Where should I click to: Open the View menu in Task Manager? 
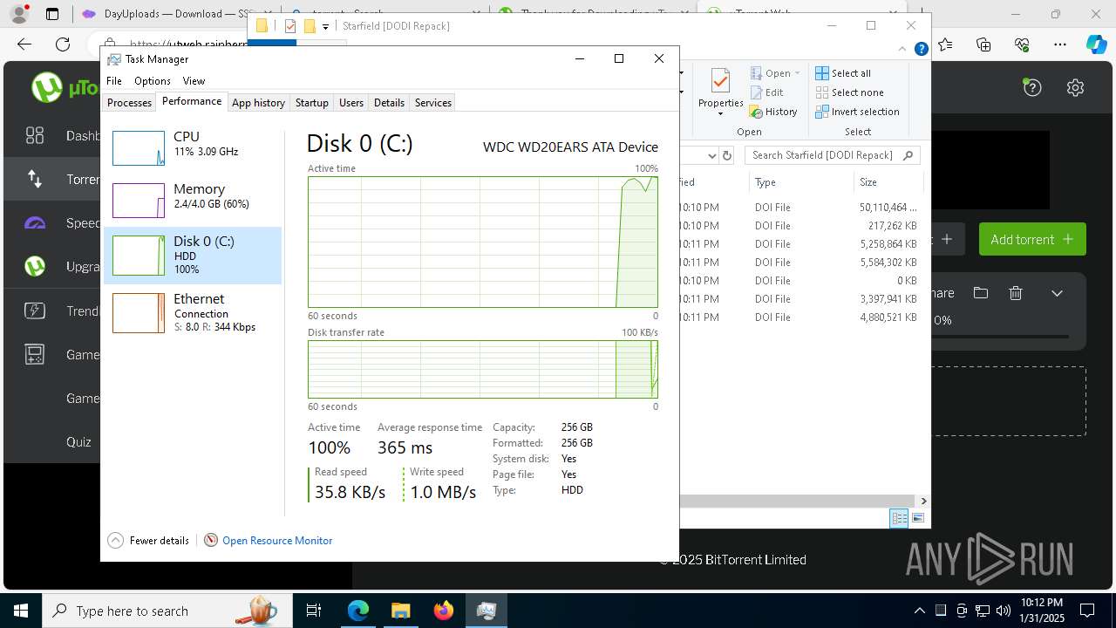(194, 81)
